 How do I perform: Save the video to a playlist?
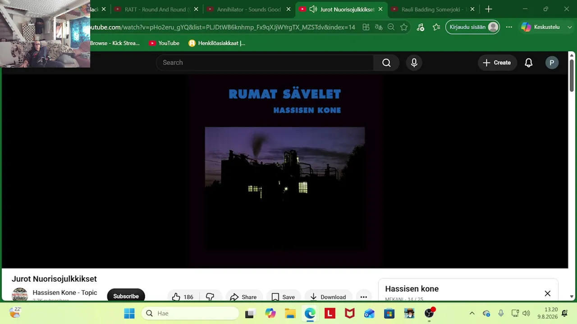click(284, 297)
